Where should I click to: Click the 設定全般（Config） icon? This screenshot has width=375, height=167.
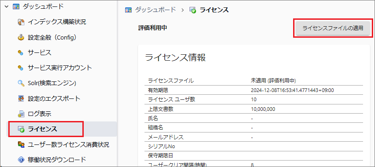pos(21,37)
